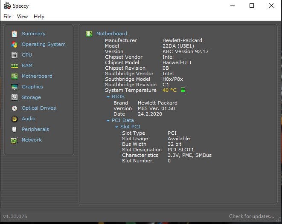Click the Motherboard icon in sidebar
Screen dimensions: 282x224
coord(15,77)
